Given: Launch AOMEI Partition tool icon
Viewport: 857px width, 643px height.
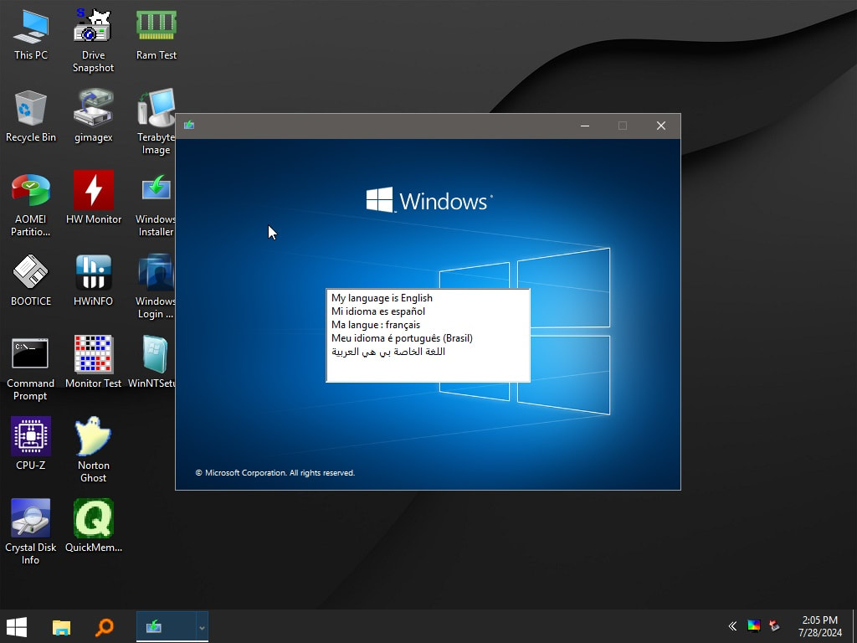Looking at the screenshot, I should [31, 205].
